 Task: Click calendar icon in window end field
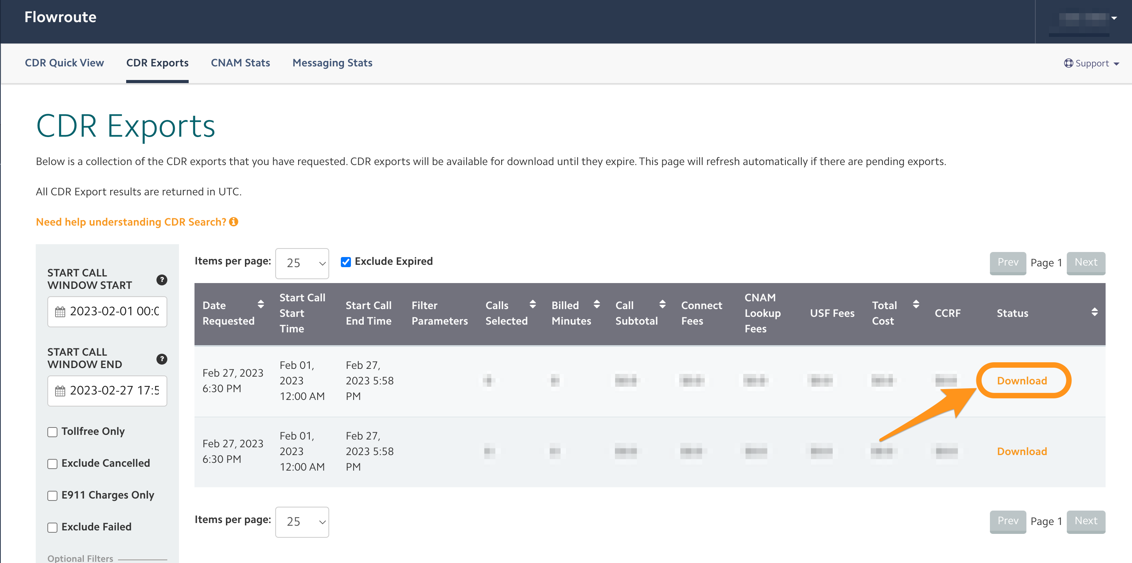60,391
